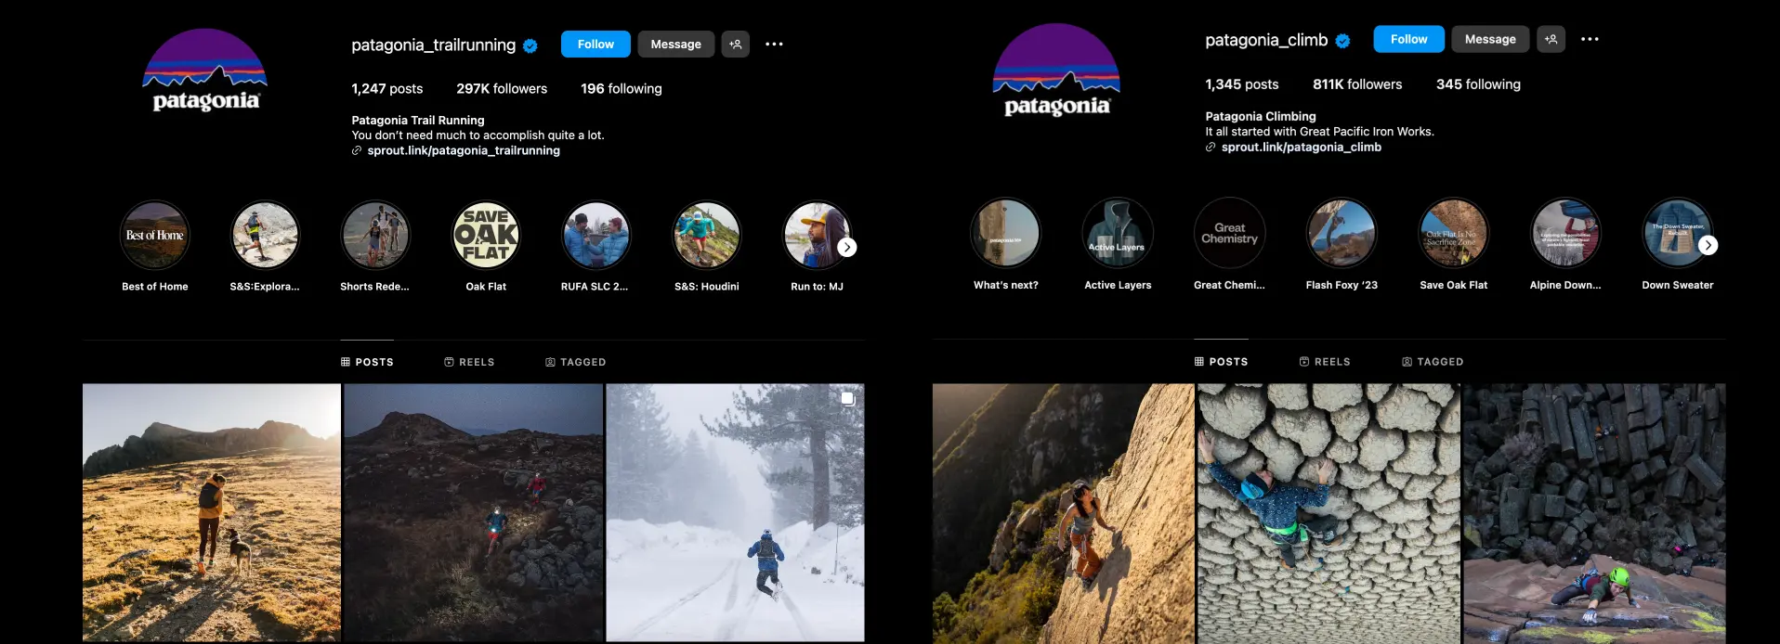Image resolution: width=1780 pixels, height=644 pixels.
Task: Open Alpine Down... story highlight
Action: tap(1565, 233)
